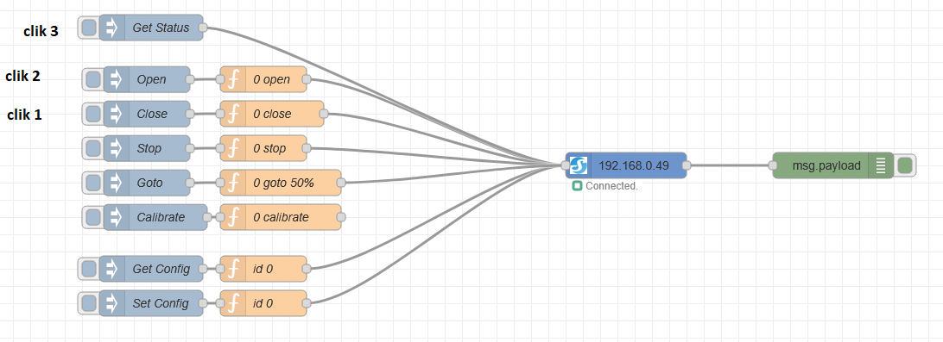This screenshot has height=342, width=943.
Task: Click the Get Config inject arrow icon
Action: point(112,269)
